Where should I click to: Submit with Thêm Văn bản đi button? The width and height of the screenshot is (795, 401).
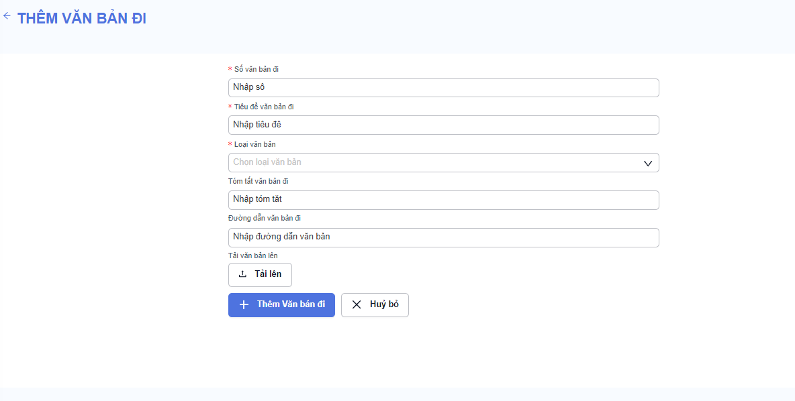281,305
